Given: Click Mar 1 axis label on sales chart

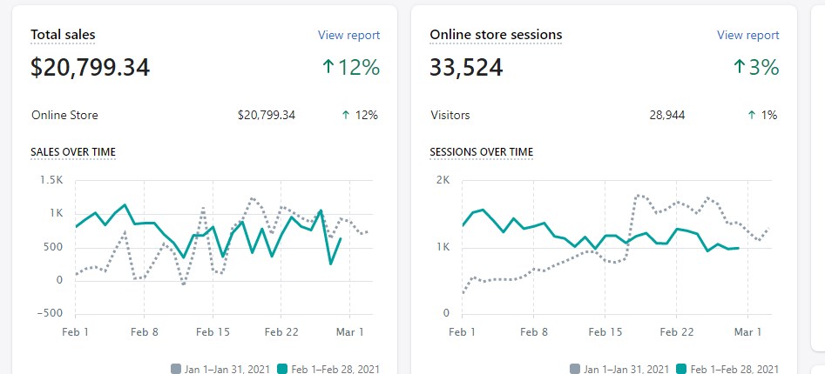Looking at the screenshot, I should pos(350,332).
